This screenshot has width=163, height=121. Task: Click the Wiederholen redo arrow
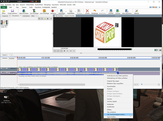[102, 11]
